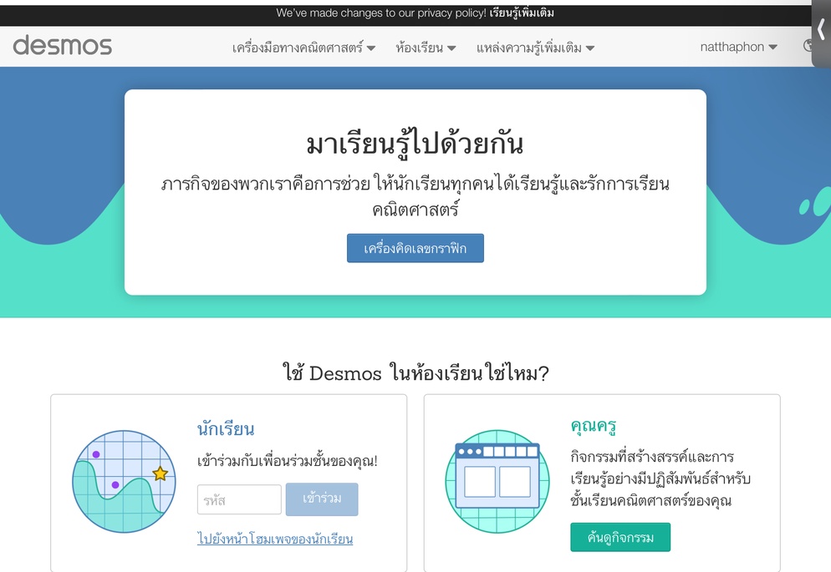The image size is (831, 572).
Task: Click the globe language icon
Action: point(808,46)
